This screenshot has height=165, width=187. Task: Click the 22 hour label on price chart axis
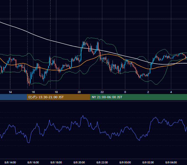point(102,92)
